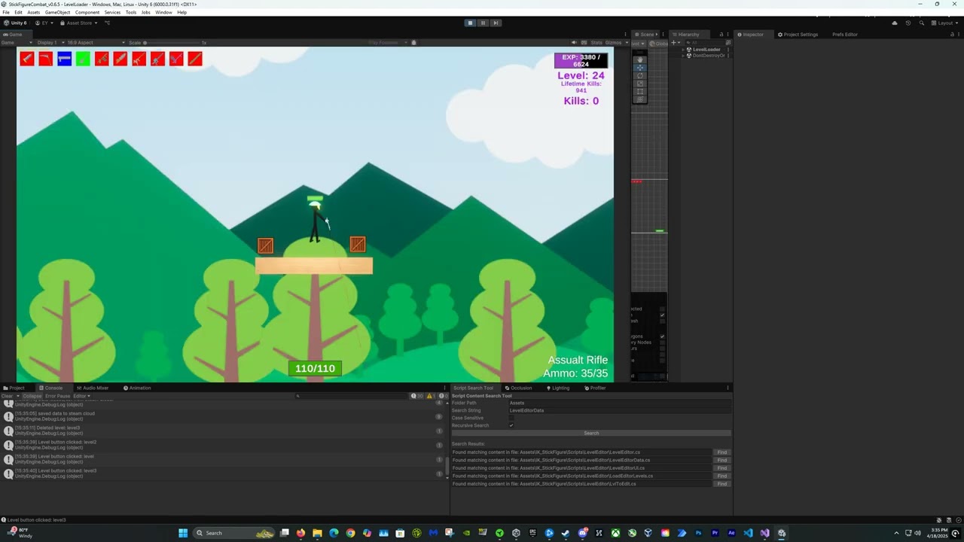Switch to the Audio Mixer tab

click(x=93, y=388)
